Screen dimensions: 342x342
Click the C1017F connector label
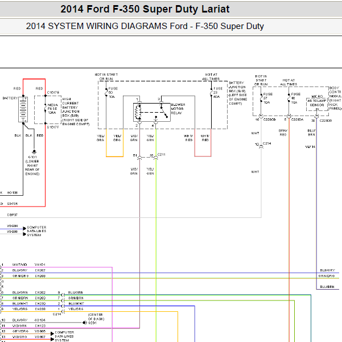[53, 127]
